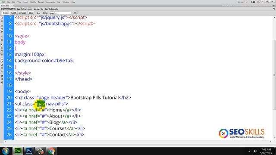Click Collapse Full Tag toolbar icon
This screenshot has height=155, width=276.
pos(2,26)
